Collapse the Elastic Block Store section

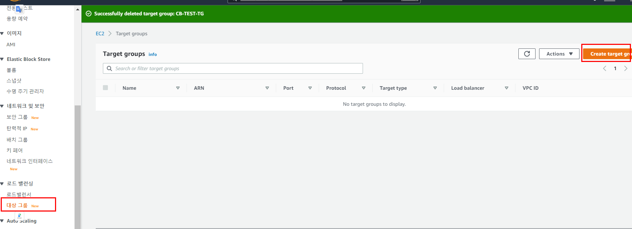(2, 59)
